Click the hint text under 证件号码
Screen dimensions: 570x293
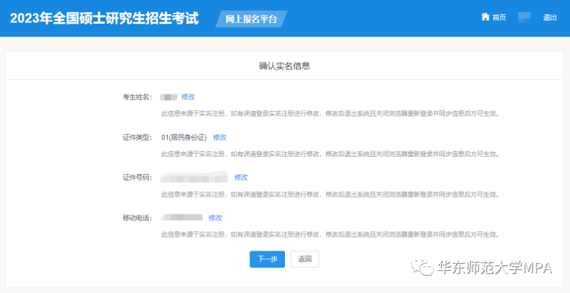coord(330,195)
